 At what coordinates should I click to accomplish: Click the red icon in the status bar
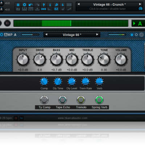tap(16, 118)
